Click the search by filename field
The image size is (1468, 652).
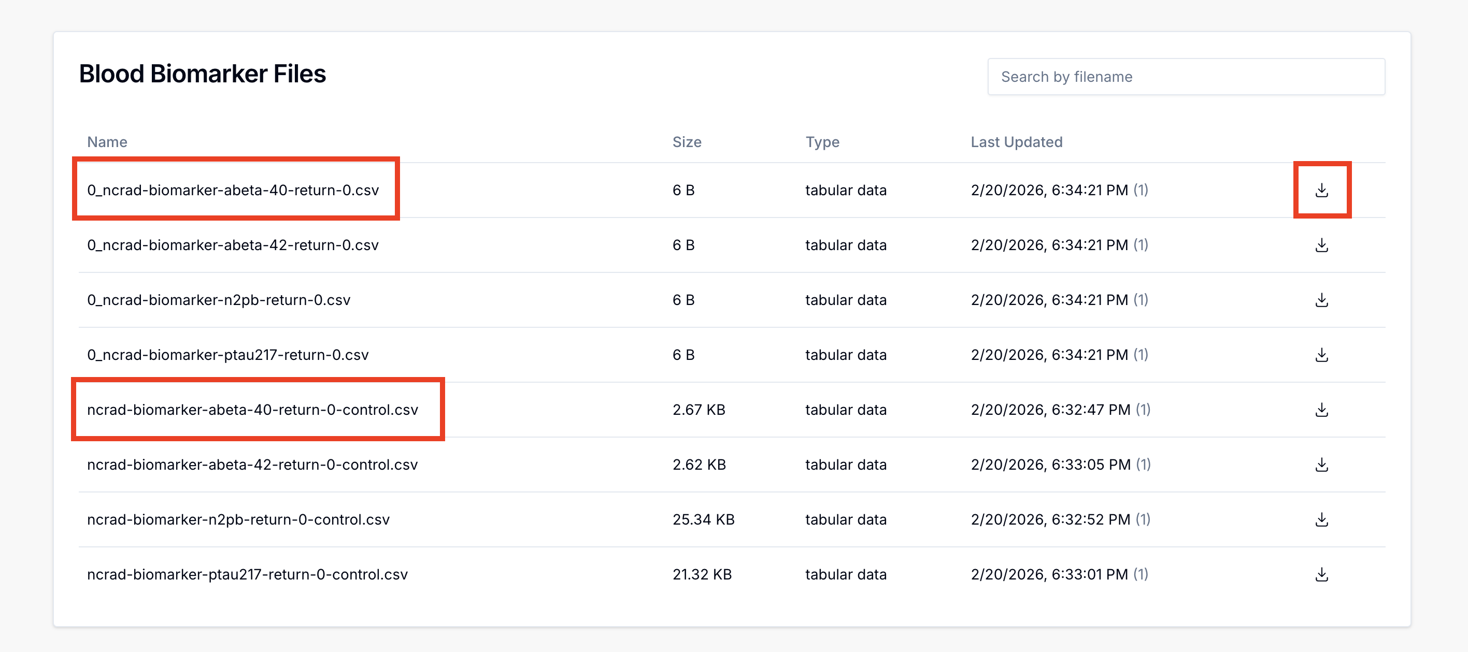1186,76
